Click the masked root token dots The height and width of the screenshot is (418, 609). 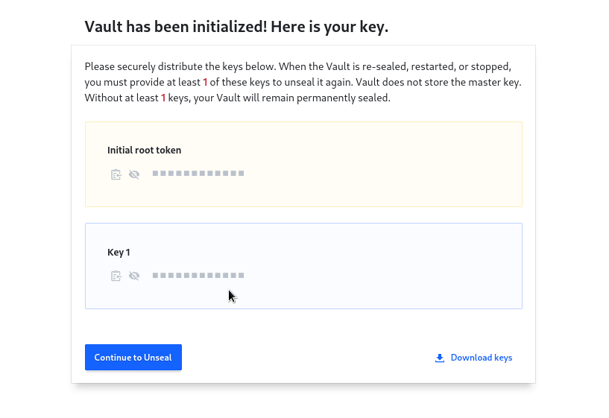point(198,173)
